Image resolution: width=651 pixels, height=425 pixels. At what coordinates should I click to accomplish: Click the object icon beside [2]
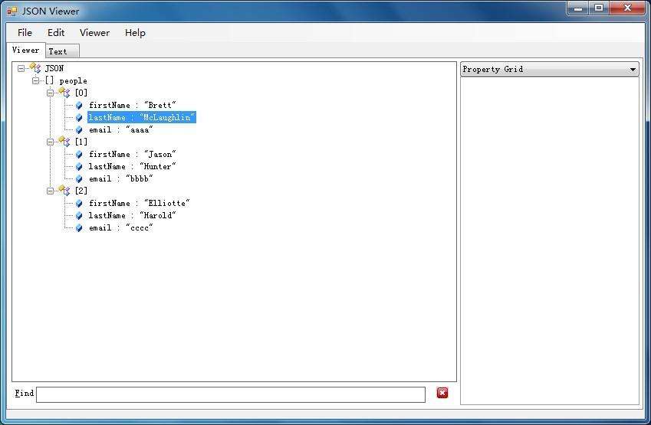tap(64, 190)
